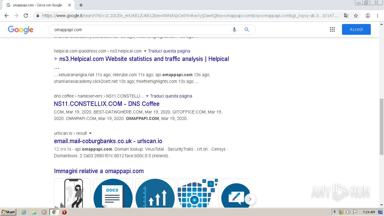Click the Google logo
The image size is (384, 216).
click(20, 30)
